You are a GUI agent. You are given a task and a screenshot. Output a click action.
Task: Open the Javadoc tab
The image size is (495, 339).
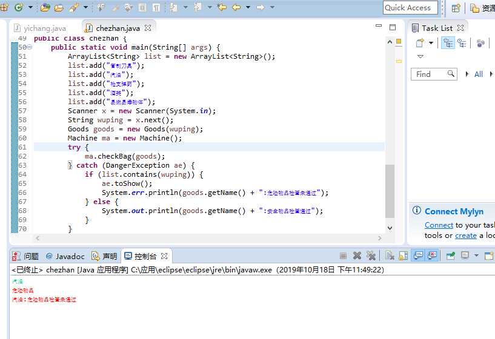(x=65, y=256)
